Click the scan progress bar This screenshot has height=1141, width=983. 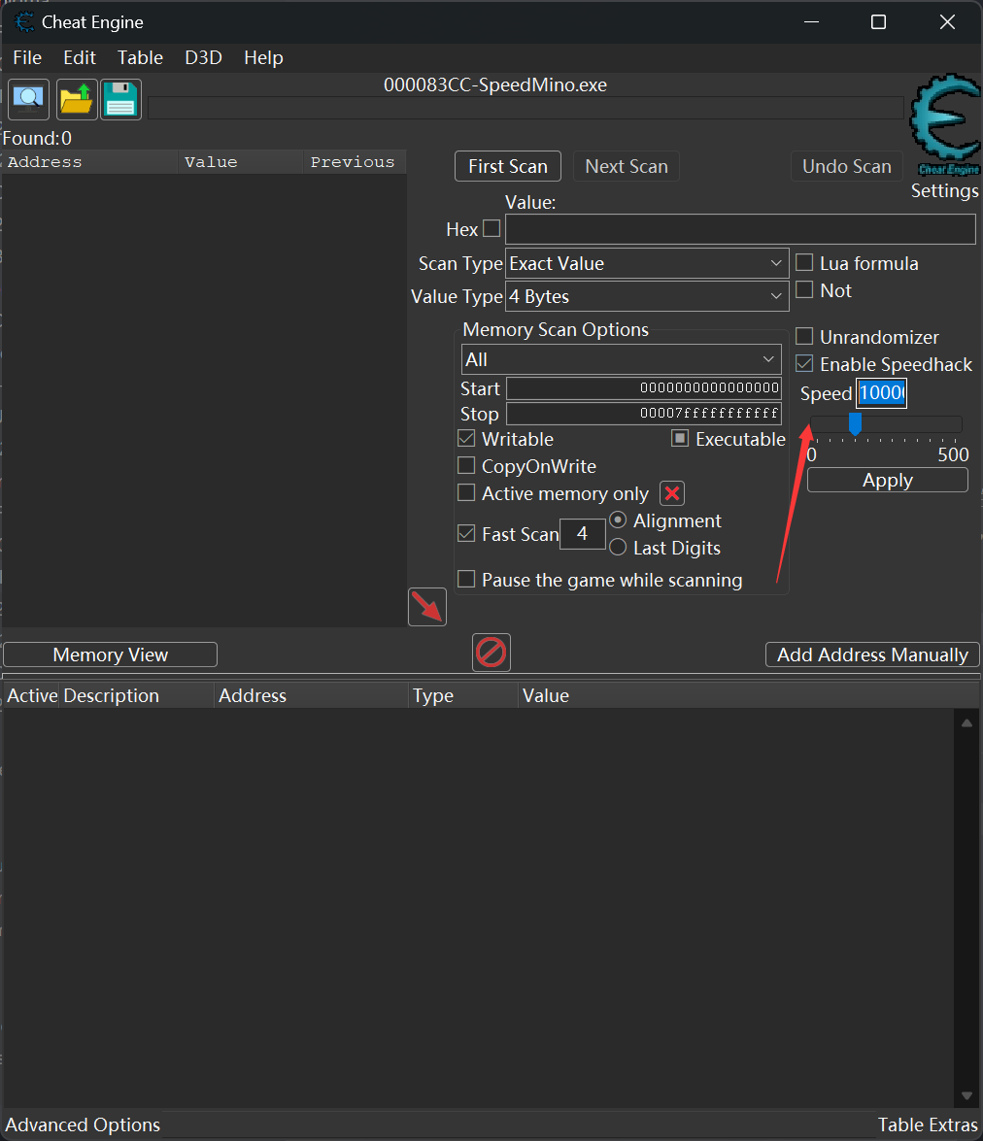[x=525, y=108]
